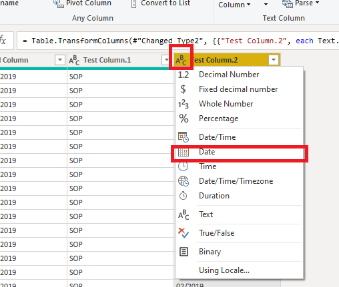
Task: Choose Whole Number data type
Action: pyautogui.click(x=240, y=104)
